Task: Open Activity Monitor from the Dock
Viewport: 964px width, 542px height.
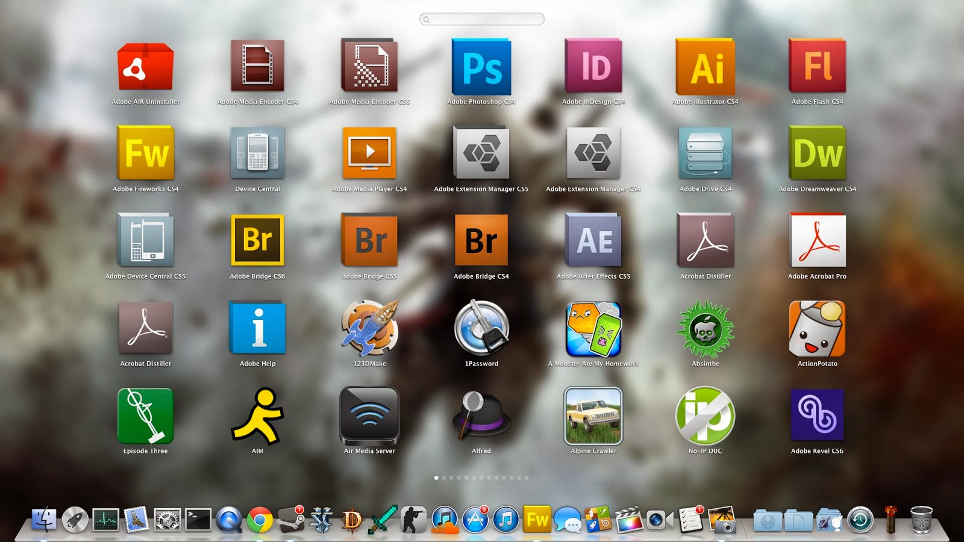Action: (x=105, y=519)
